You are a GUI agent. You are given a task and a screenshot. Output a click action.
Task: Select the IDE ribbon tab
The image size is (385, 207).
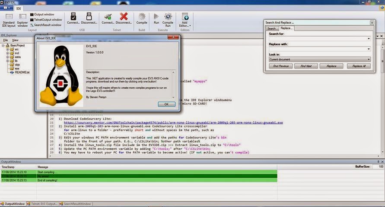tap(19, 8)
